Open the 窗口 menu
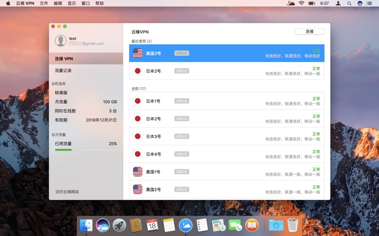 [86, 3]
